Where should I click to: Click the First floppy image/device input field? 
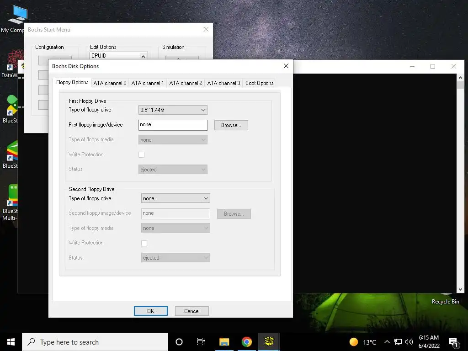(173, 125)
